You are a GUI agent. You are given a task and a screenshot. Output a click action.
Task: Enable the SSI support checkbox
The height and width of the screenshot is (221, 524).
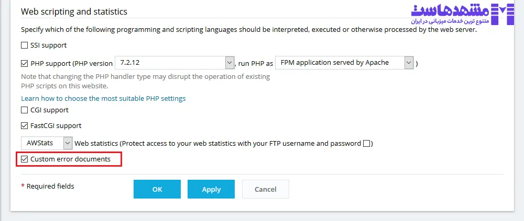24,45
